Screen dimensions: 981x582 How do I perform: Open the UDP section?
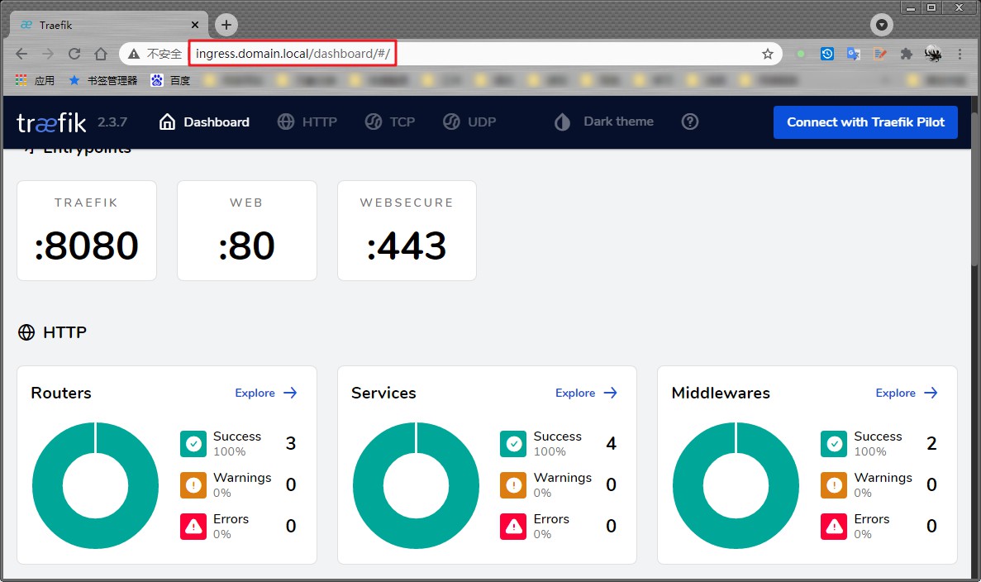(469, 122)
